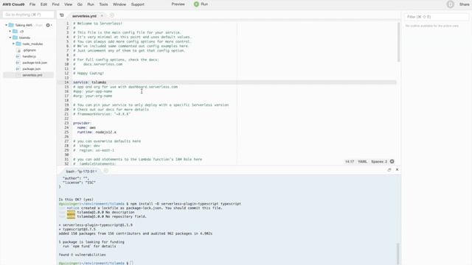This screenshot has height=265, width=472.
Task: Select the .gitignore file
Action: [29, 50]
